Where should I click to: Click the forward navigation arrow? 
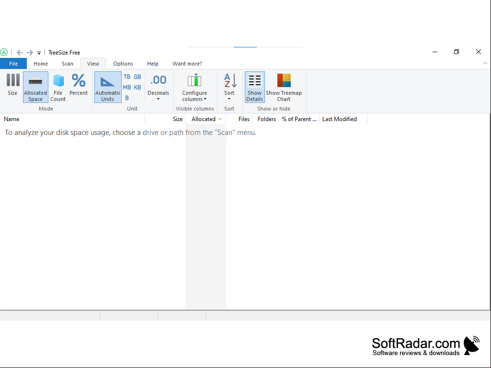click(30, 53)
